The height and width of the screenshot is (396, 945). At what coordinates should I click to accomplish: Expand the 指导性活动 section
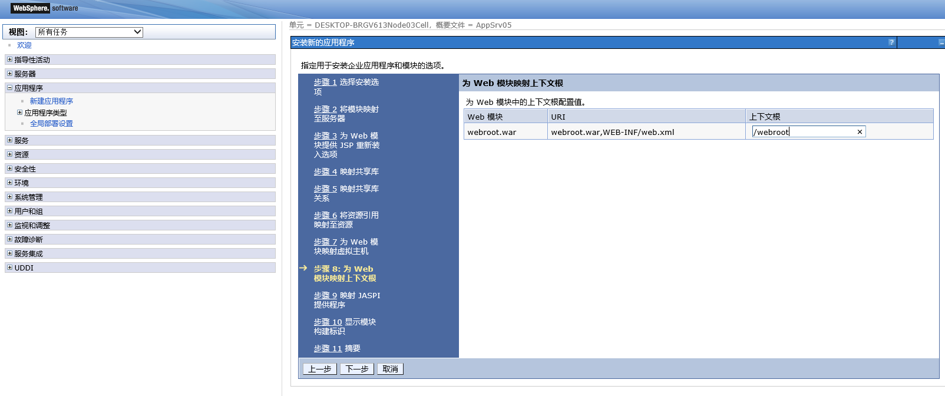point(9,60)
